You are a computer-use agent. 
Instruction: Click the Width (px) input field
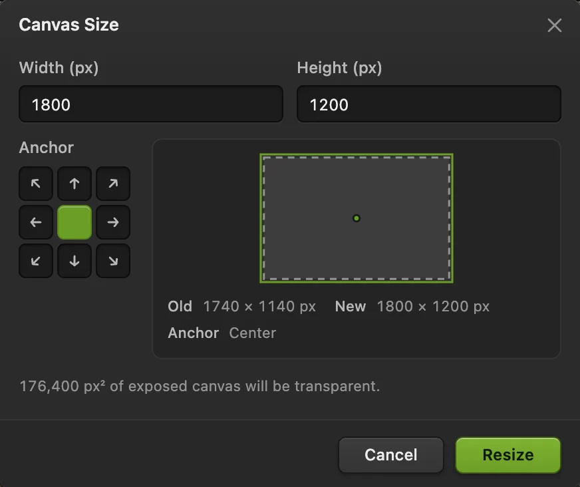[151, 104]
